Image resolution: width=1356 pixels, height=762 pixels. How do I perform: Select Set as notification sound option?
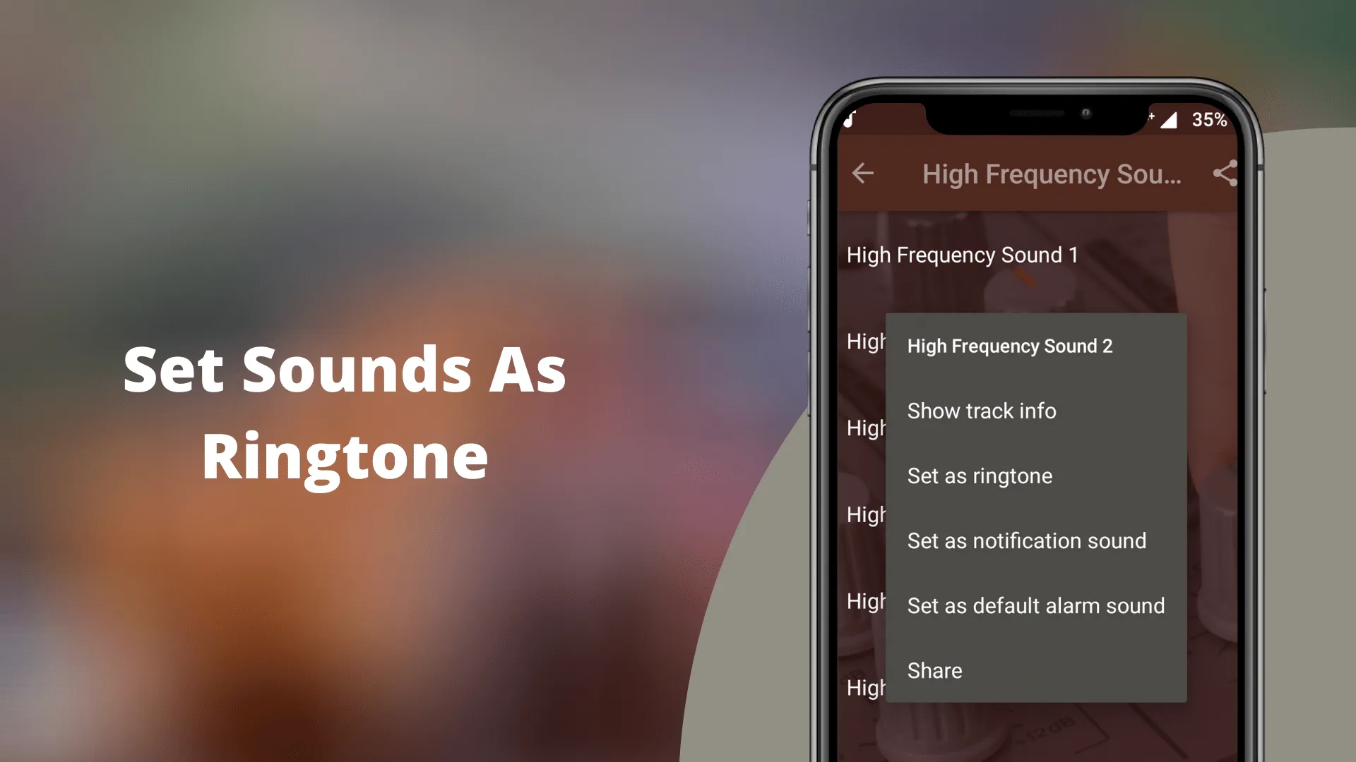click(1026, 540)
